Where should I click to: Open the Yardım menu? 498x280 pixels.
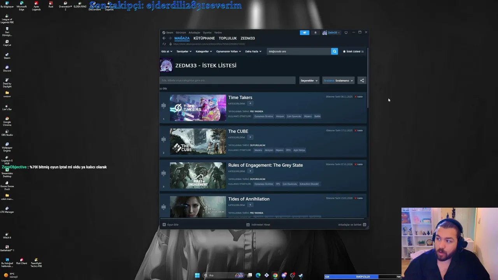218,33
